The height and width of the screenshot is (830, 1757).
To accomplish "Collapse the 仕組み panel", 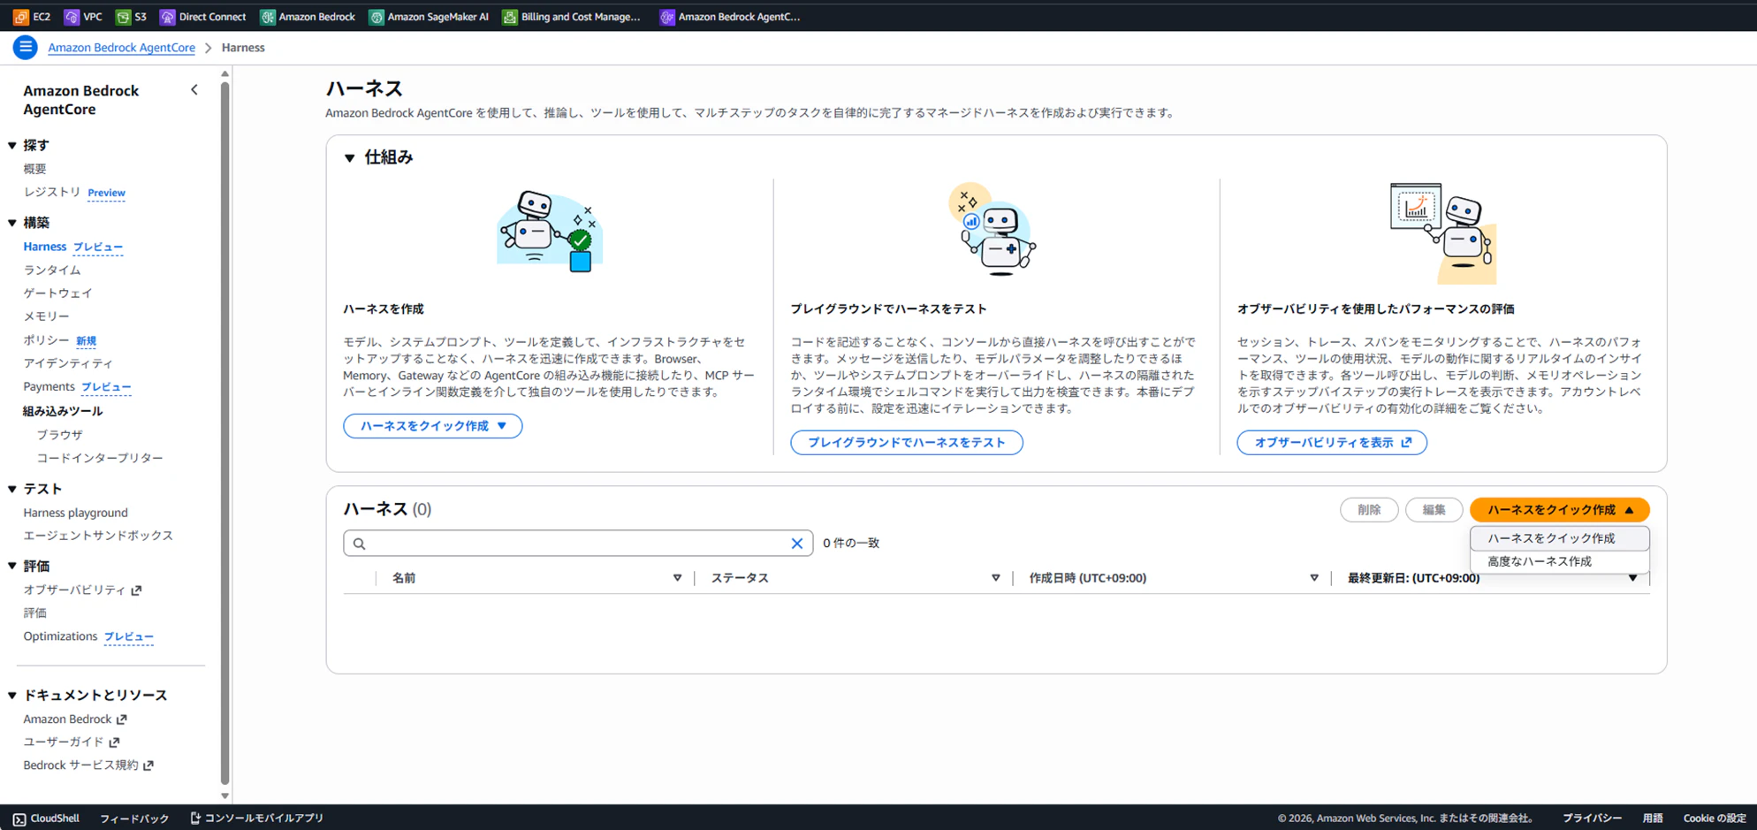I will coord(350,158).
